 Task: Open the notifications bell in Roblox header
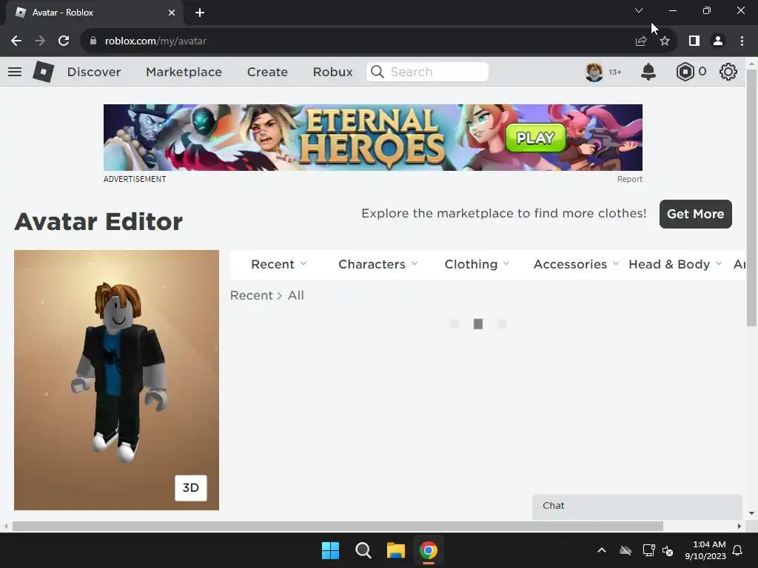[x=648, y=72]
